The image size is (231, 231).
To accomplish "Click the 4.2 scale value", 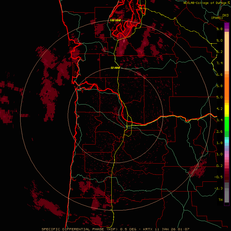I will tap(219, 109).
